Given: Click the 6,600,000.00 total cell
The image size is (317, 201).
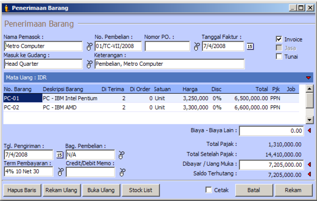Looking at the screenshot, I should tap(251, 108).
